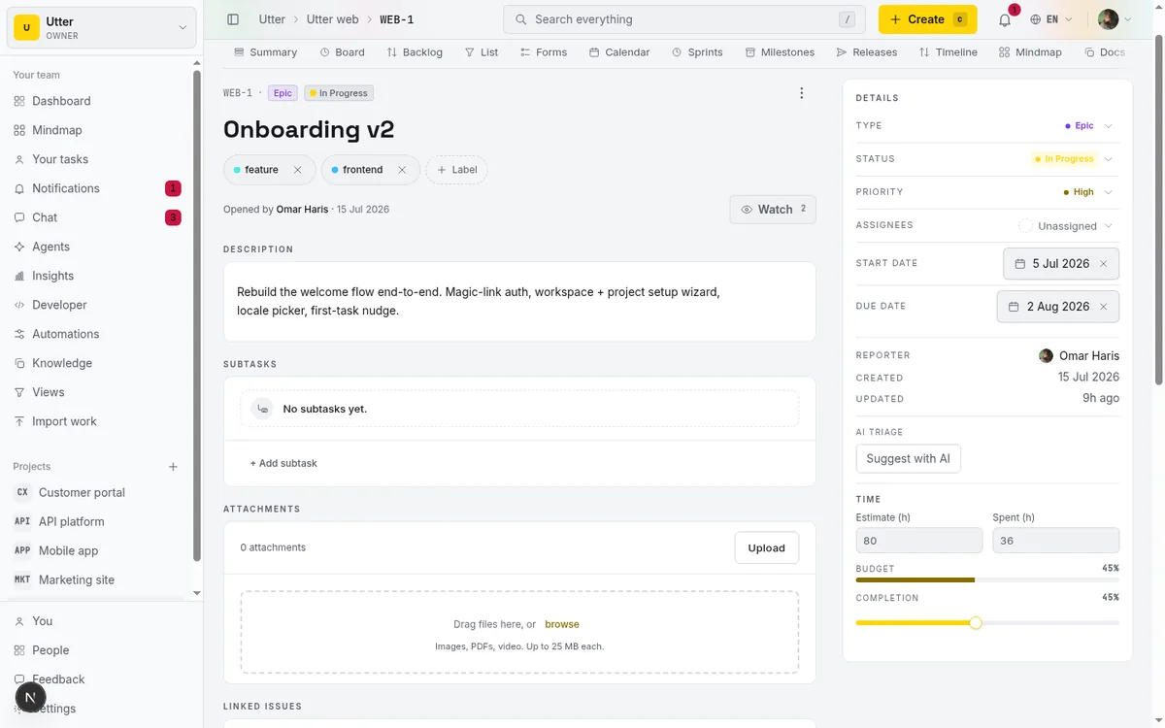Screen dimensions: 1165x728
Task: Switch to the Backlog tab
Action: [415, 52]
